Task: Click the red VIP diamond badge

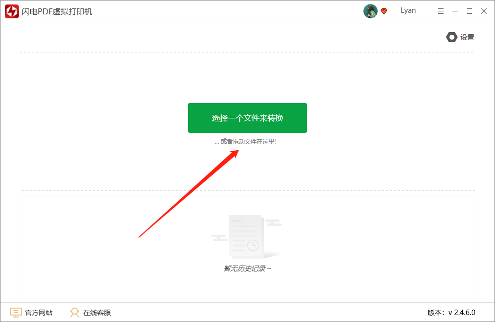Action: pos(384,11)
